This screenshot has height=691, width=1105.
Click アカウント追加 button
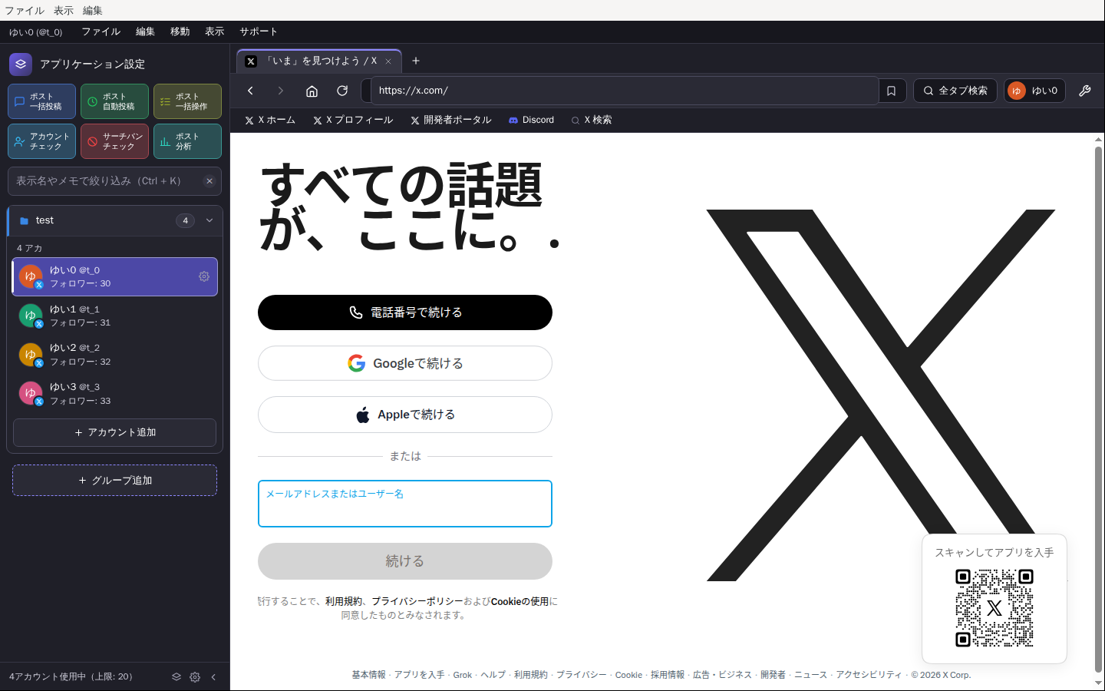[115, 432]
